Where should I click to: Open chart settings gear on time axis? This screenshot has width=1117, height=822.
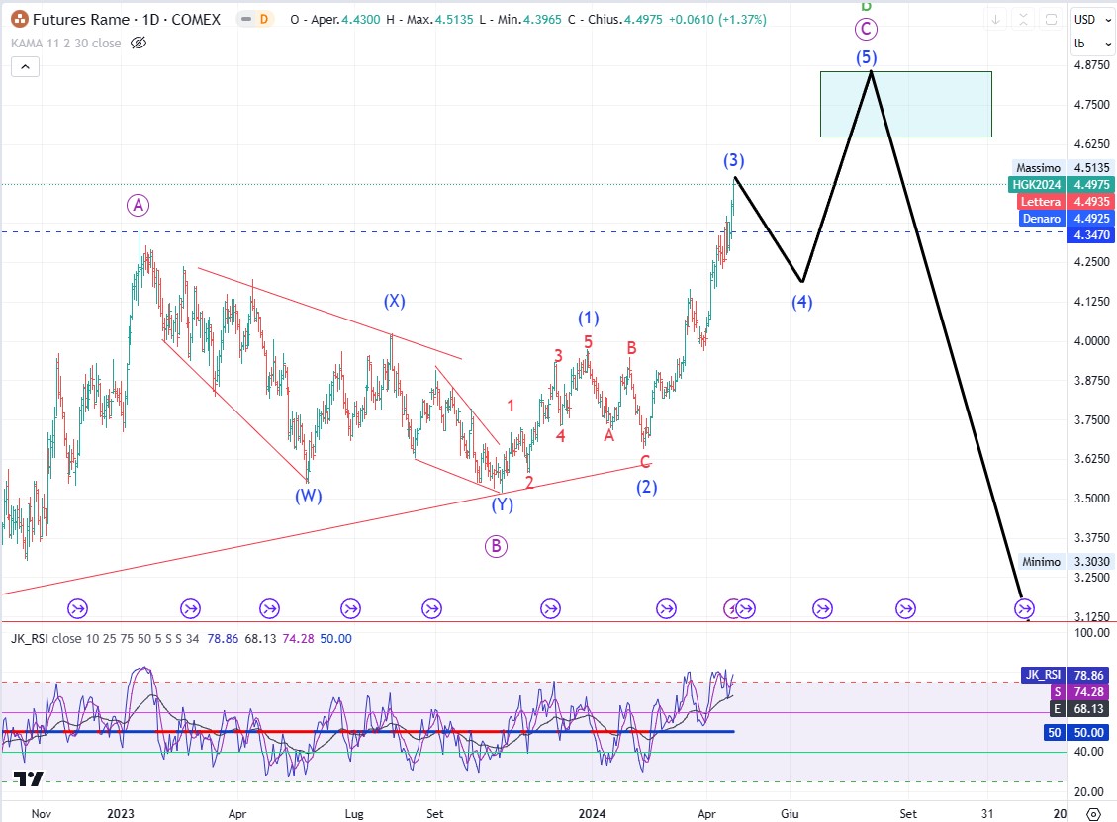tap(1093, 813)
